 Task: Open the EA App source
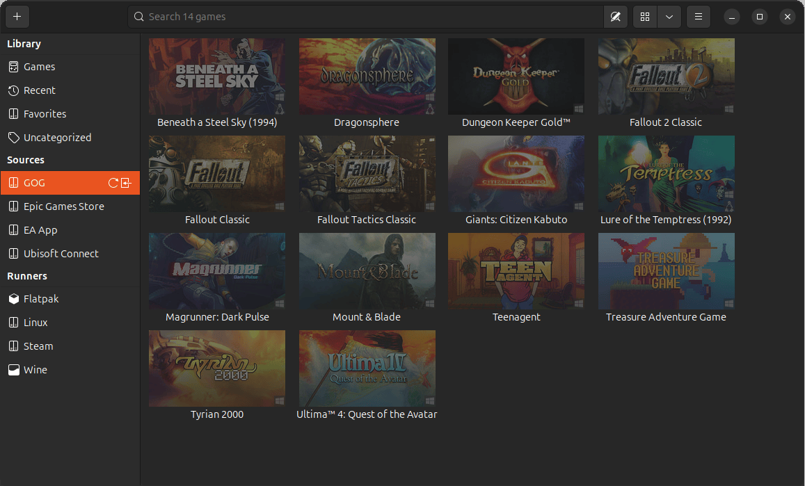[70, 230]
